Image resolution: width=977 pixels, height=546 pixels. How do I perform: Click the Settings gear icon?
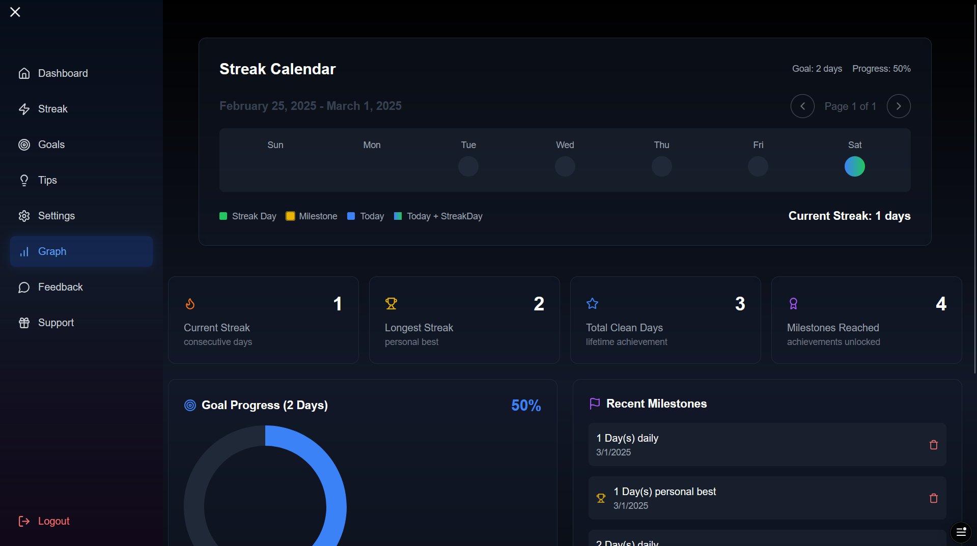pos(24,216)
